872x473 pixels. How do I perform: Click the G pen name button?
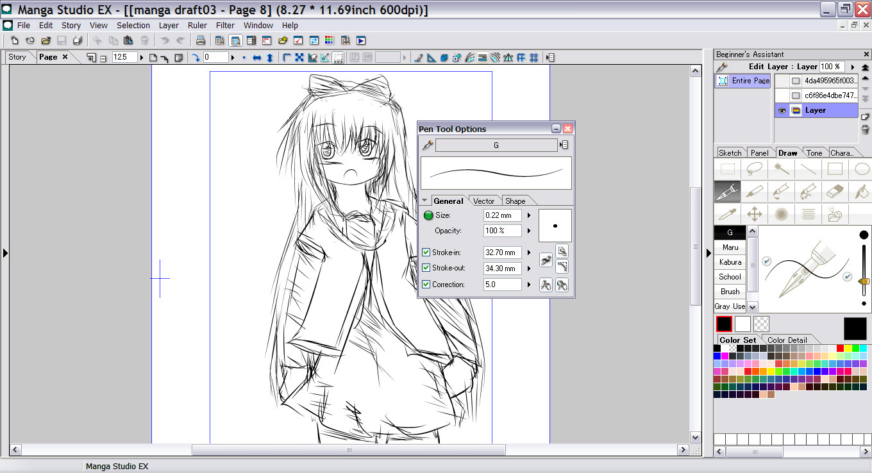click(496, 145)
